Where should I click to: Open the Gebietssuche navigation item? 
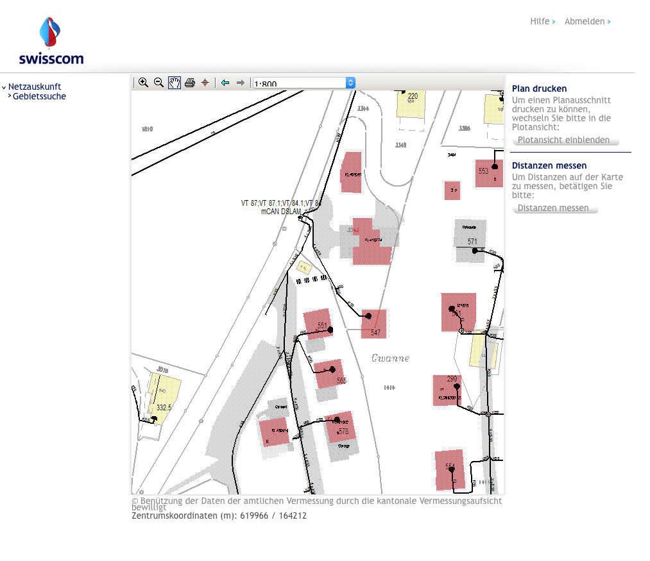click(x=39, y=97)
